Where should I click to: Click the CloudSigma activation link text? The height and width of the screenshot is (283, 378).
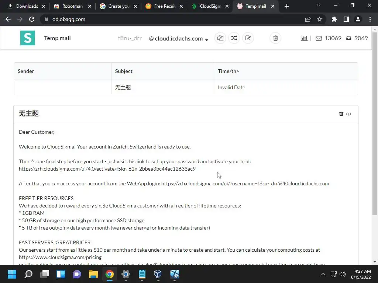tap(107, 169)
